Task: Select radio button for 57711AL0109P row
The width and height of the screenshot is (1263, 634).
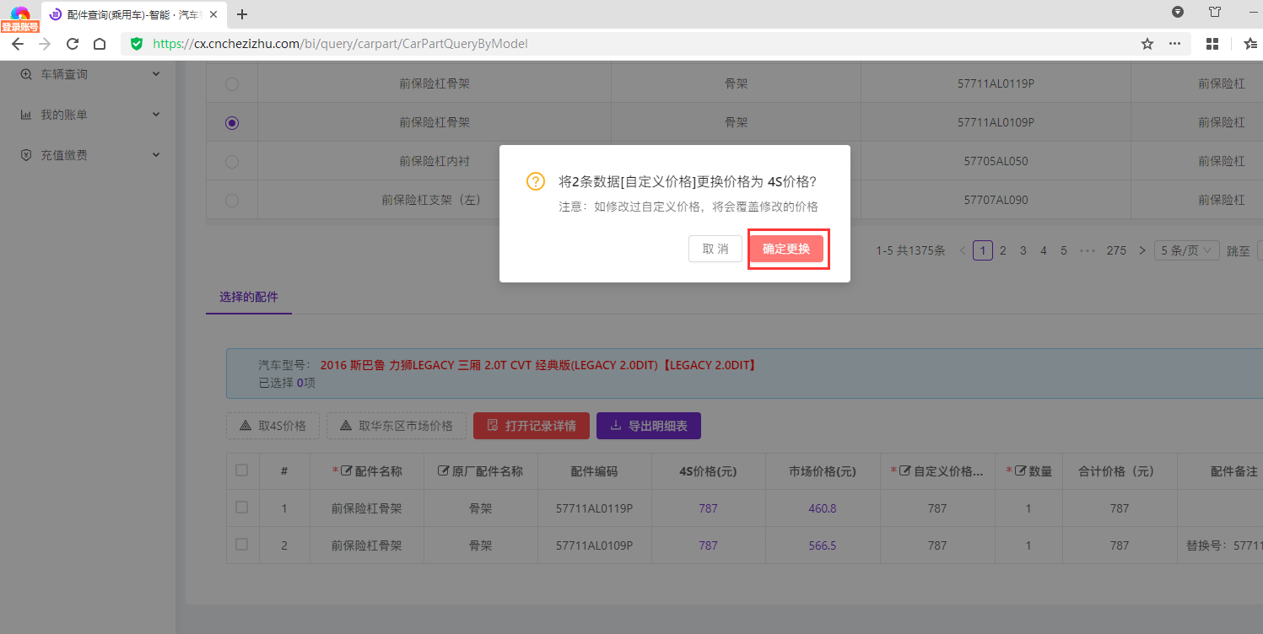Action: pos(232,123)
